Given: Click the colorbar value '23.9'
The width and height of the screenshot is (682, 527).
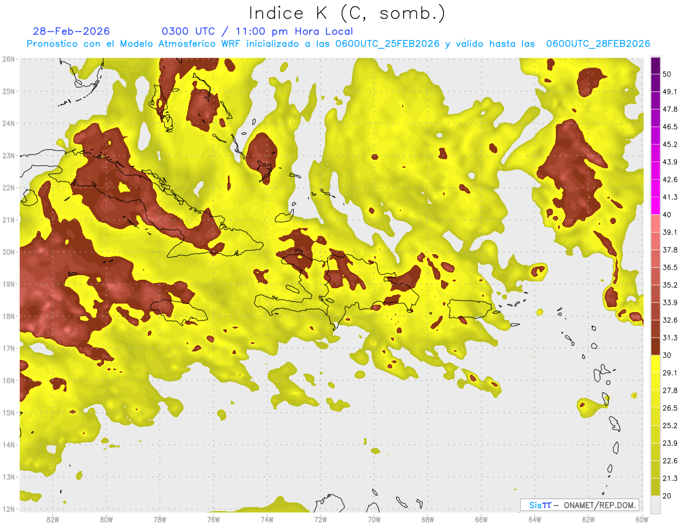Looking at the screenshot, I should click(670, 443).
